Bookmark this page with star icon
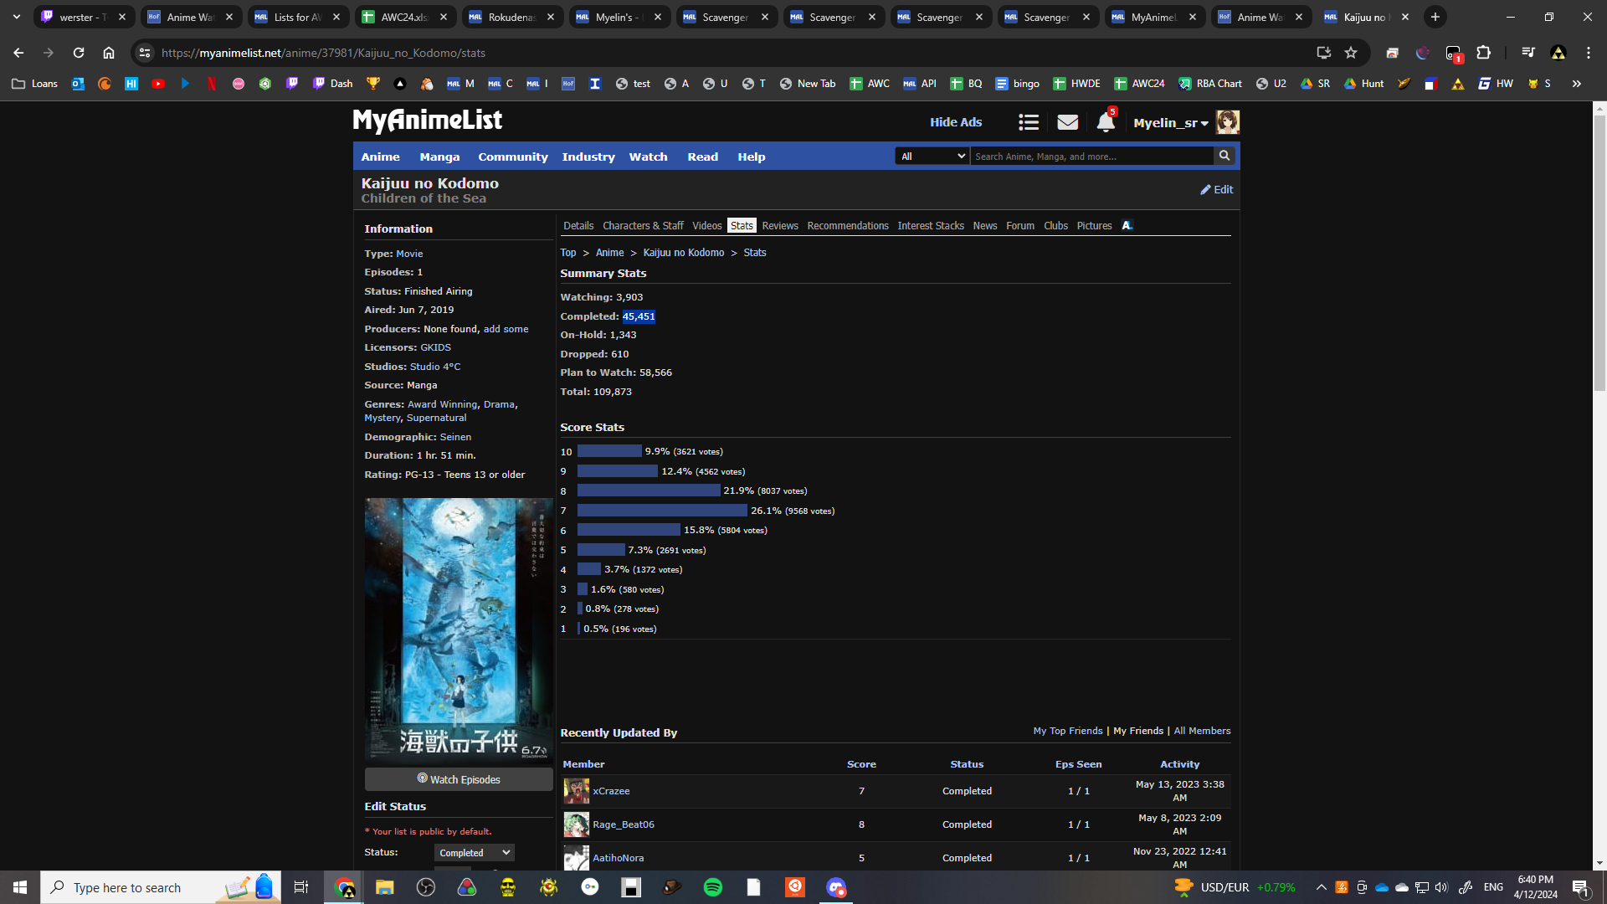The height and width of the screenshot is (904, 1607). tap(1350, 53)
